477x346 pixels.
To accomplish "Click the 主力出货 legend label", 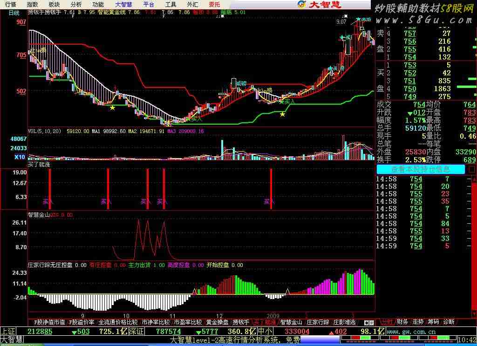I will click(139, 265).
